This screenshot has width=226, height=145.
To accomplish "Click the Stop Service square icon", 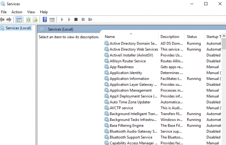I will pos(76,19).
